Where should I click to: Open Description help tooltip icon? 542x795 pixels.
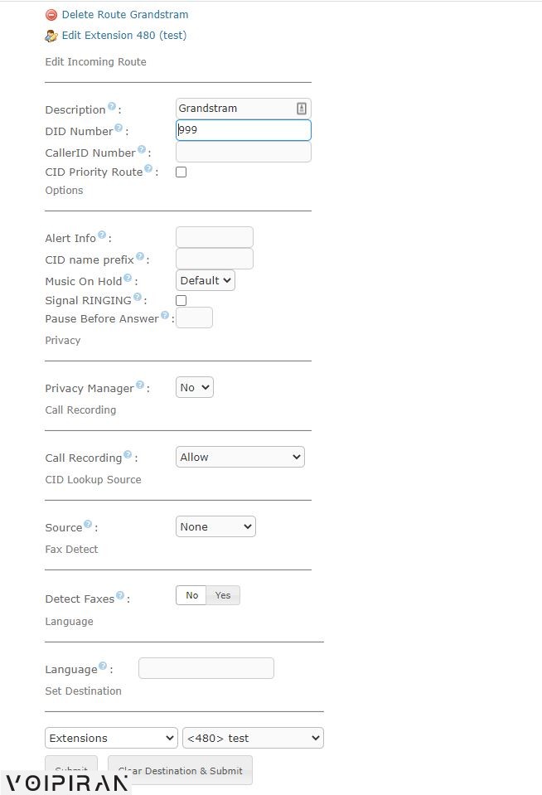coord(112,106)
